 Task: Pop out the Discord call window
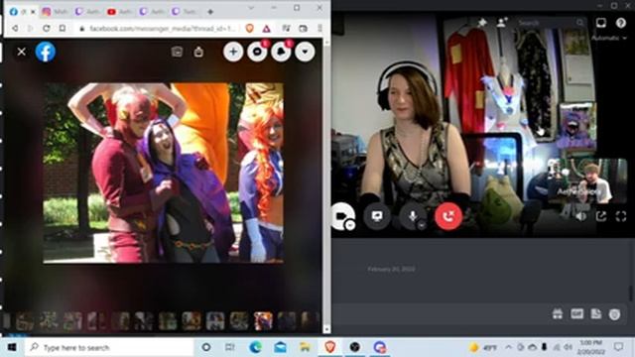(x=601, y=216)
